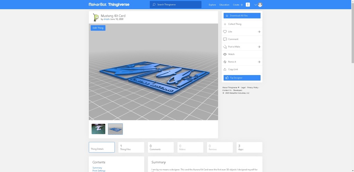This screenshot has width=354, height=172.
Task: Click the Search Thingiverse input field
Action: point(176,5)
